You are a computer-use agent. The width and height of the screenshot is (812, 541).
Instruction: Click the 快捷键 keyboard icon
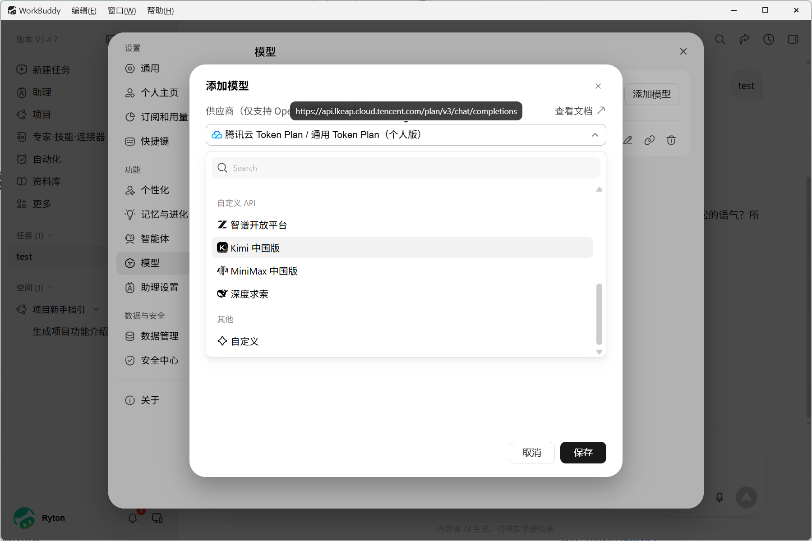(x=130, y=142)
